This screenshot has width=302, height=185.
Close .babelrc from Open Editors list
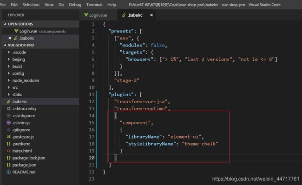click(10, 38)
